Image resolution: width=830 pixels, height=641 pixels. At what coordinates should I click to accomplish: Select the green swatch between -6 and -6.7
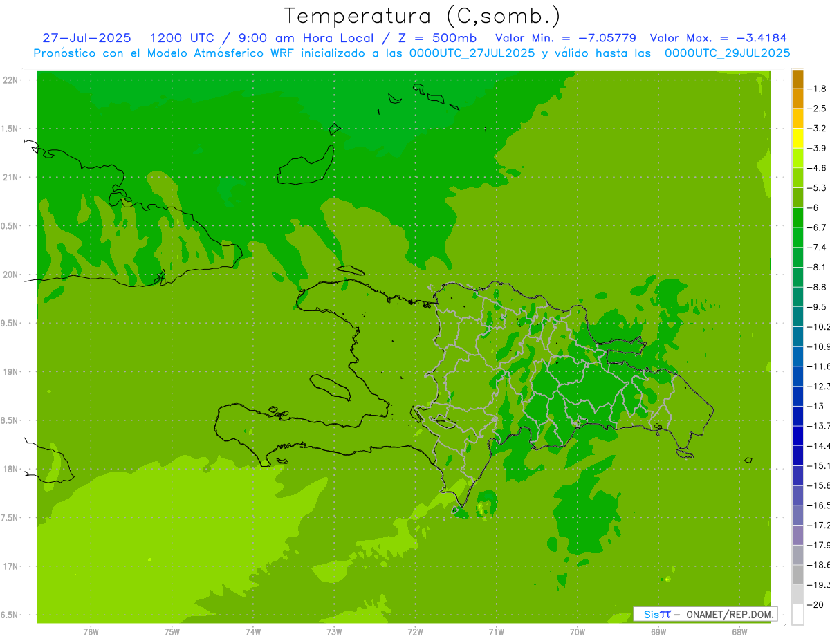point(797,218)
